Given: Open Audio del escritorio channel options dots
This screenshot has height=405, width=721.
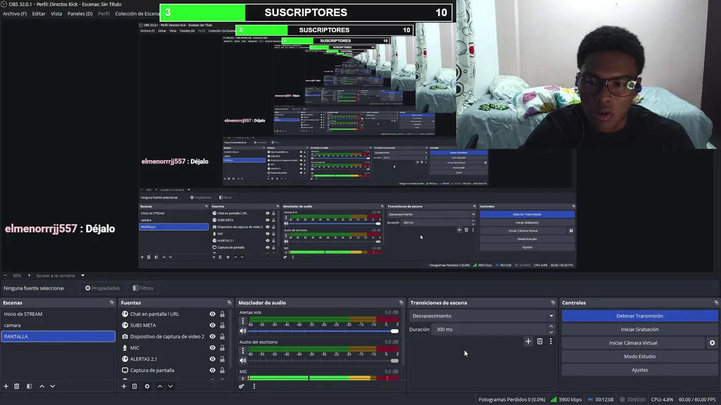Looking at the screenshot, I should pyautogui.click(x=243, y=352).
